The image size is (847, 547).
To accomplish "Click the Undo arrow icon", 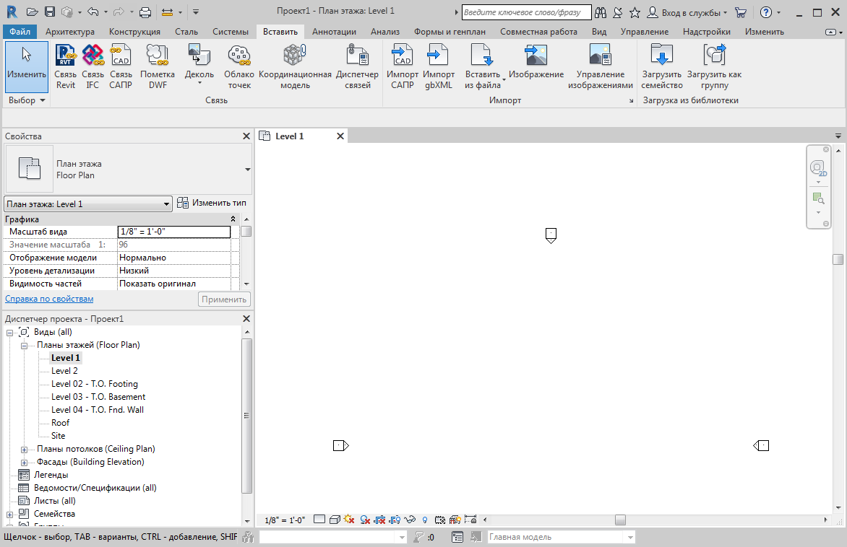I will pyautogui.click(x=93, y=12).
